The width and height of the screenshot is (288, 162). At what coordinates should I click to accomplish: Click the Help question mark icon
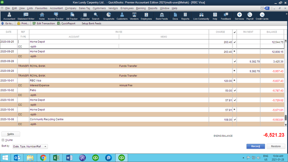tap(215, 16)
